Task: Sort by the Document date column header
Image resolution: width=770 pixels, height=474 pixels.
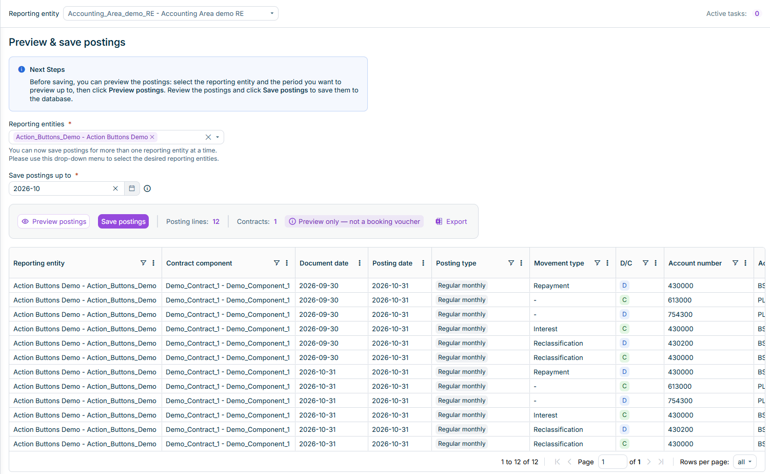Action: (324, 263)
